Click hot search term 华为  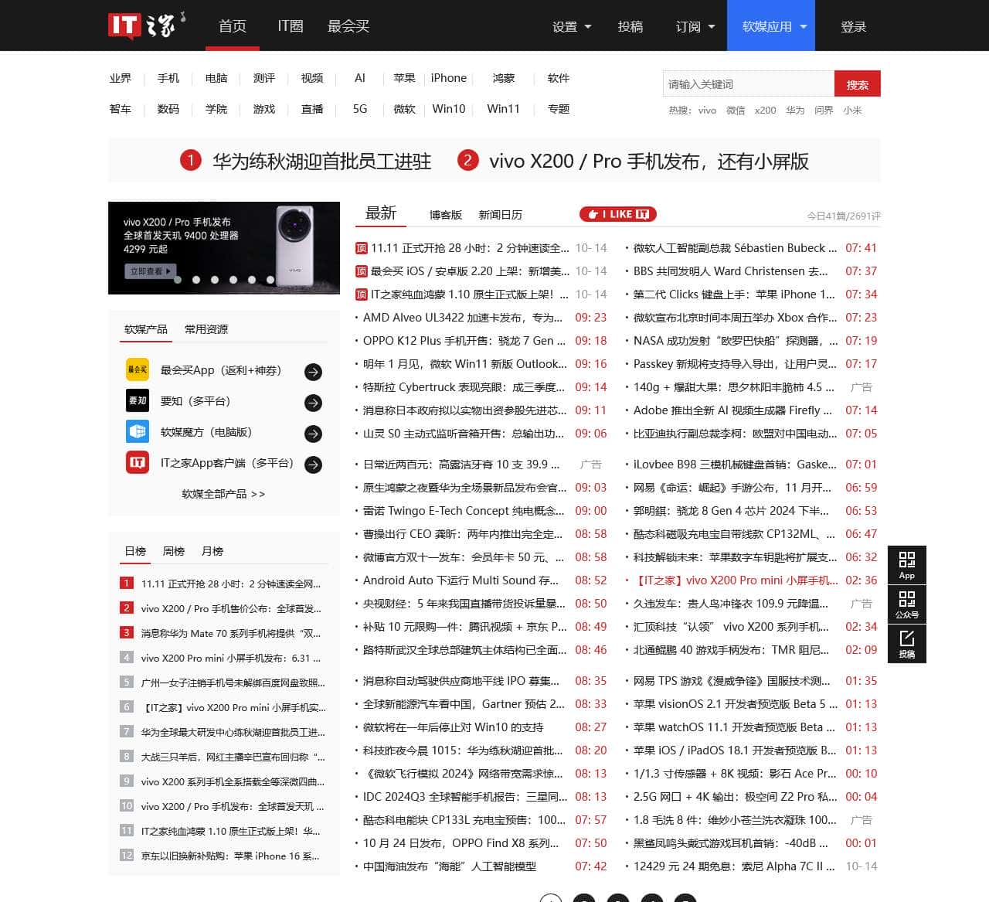point(795,111)
